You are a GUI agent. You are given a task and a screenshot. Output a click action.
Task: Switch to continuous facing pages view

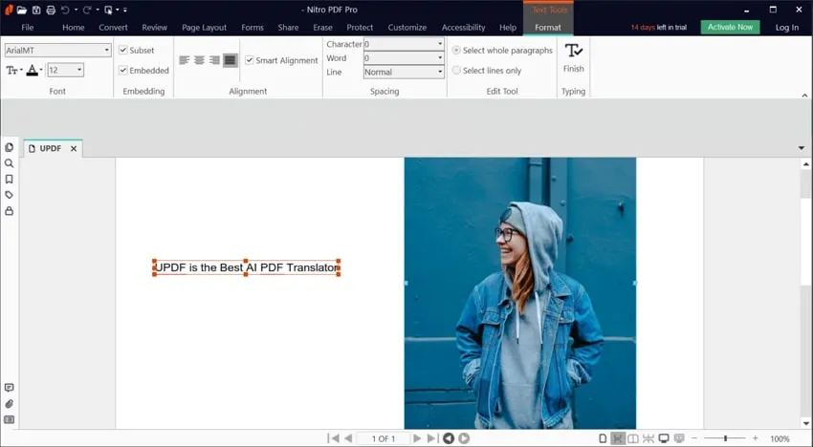click(648, 438)
